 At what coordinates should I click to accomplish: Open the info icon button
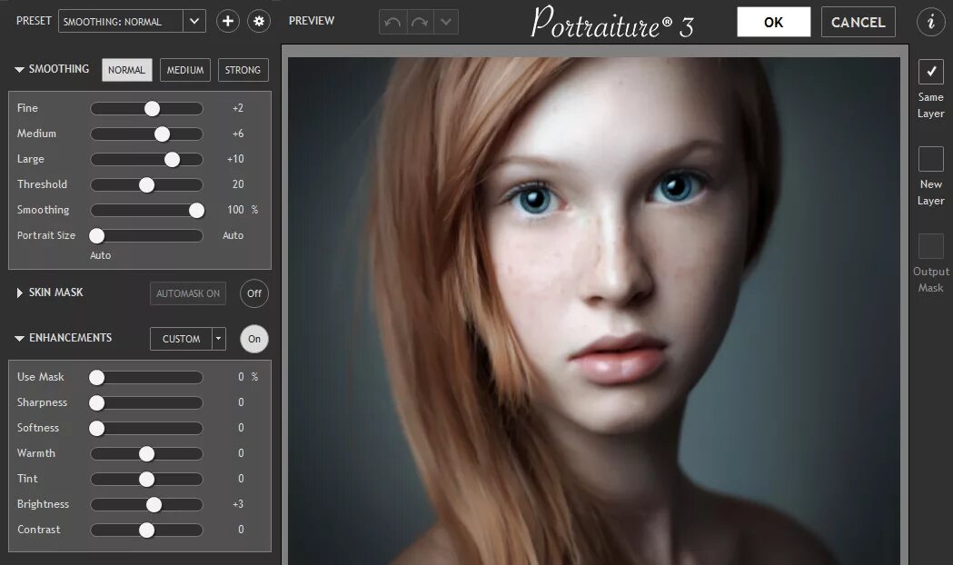(x=930, y=22)
